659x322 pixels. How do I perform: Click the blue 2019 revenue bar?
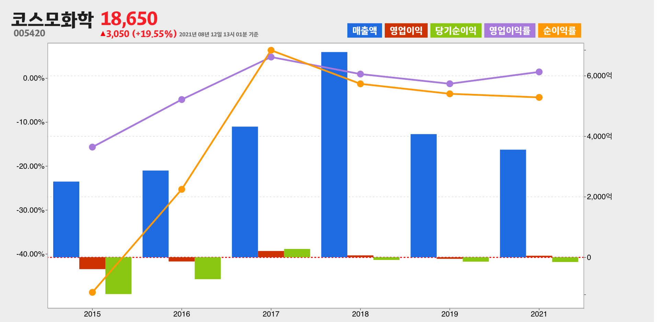click(x=424, y=196)
